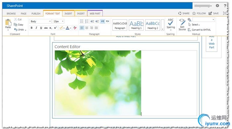Insert a numbered list
This screenshot has height=129, width=232.
[x=87, y=21]
